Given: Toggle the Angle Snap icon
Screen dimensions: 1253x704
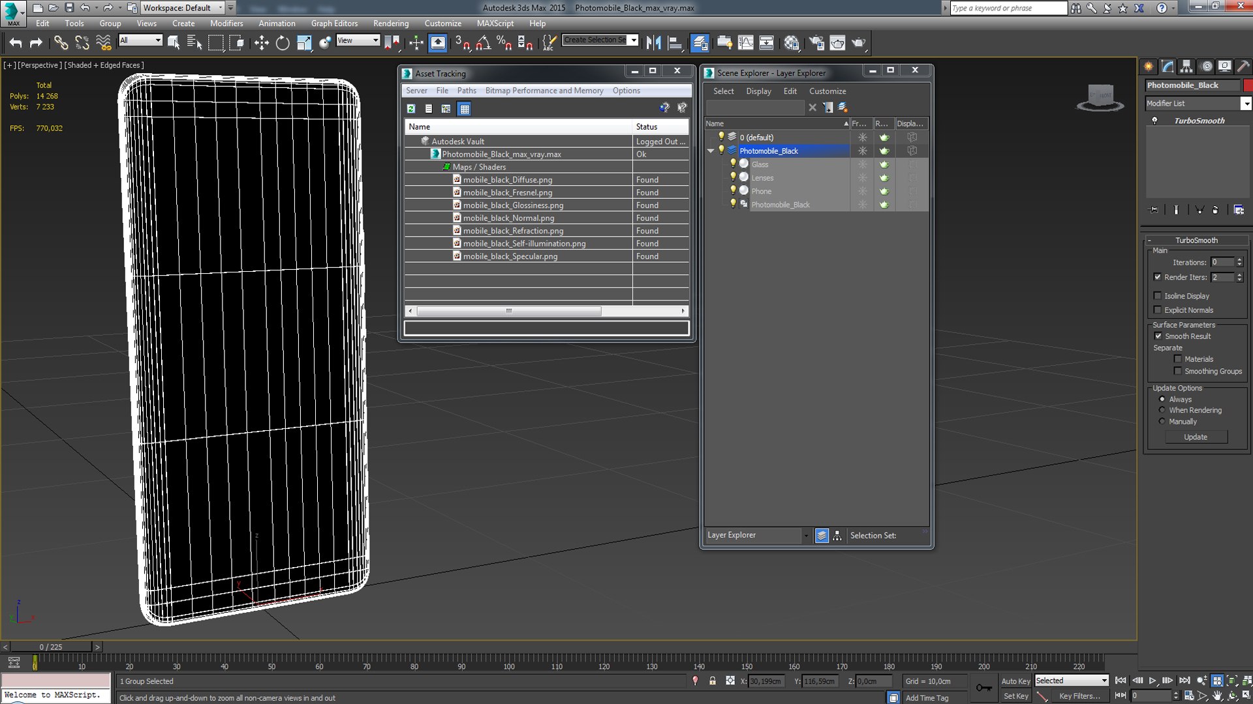Looking at the screenshot, I should pyautogui.click(x=483, y=43).
